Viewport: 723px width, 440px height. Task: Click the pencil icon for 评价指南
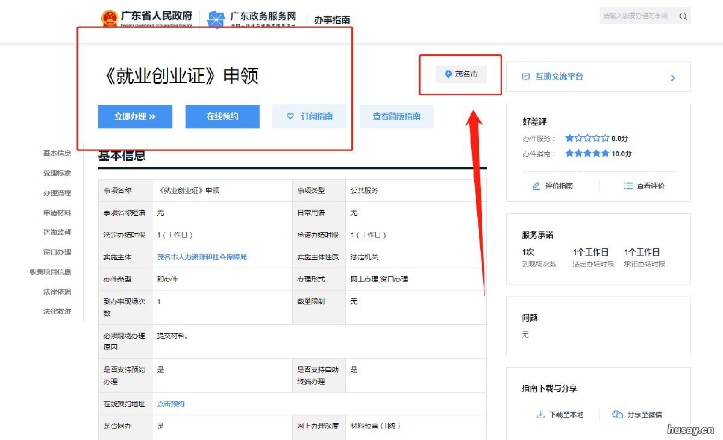[536, 186]
